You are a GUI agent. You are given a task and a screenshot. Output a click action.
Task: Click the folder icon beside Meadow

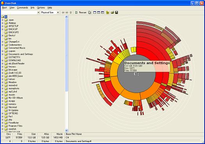coord(6,82)
